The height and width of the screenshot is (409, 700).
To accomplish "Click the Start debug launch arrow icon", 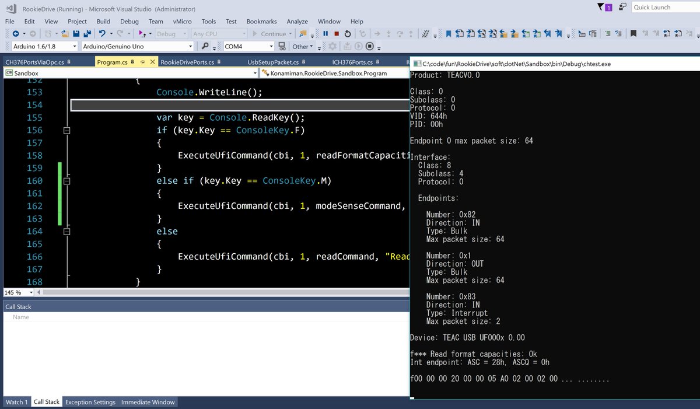I will coord(142,34).
